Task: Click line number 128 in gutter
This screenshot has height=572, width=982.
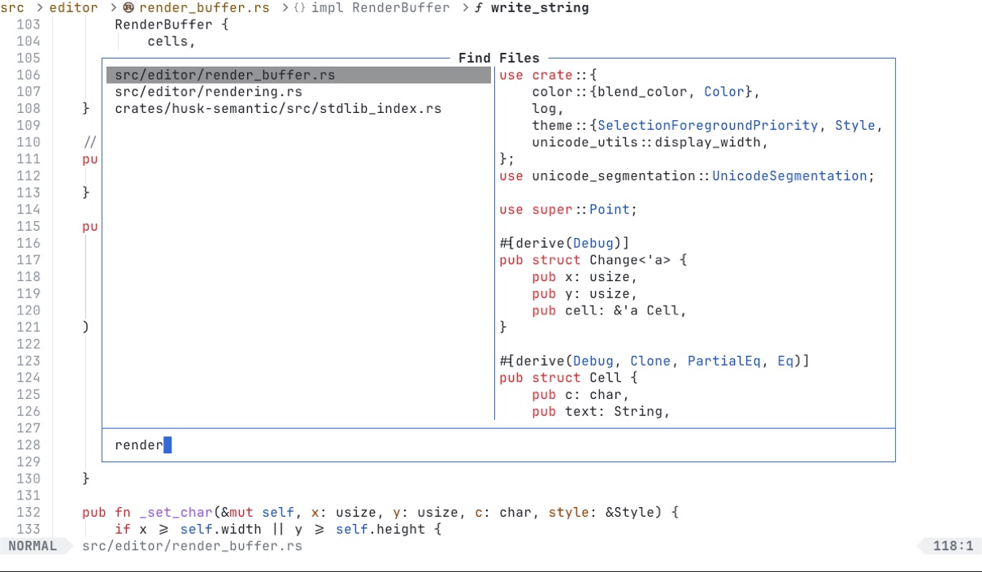Action: [x=28, y=445]
